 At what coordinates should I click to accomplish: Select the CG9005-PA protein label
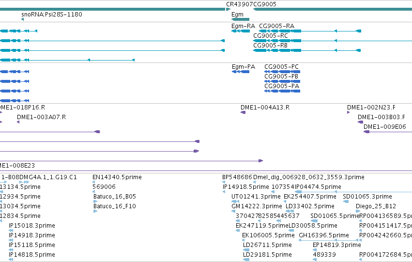coord(282,86)
